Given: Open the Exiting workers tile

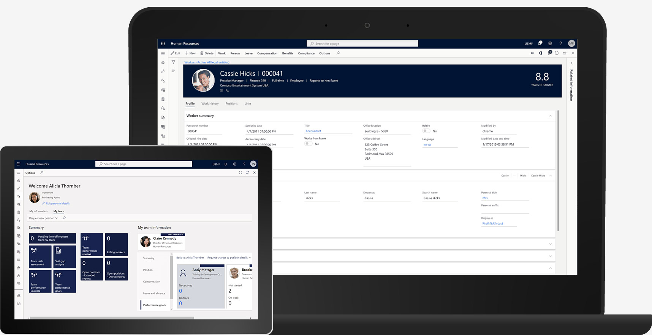Looking at the screenshot, I should click(x=116, y=244).
